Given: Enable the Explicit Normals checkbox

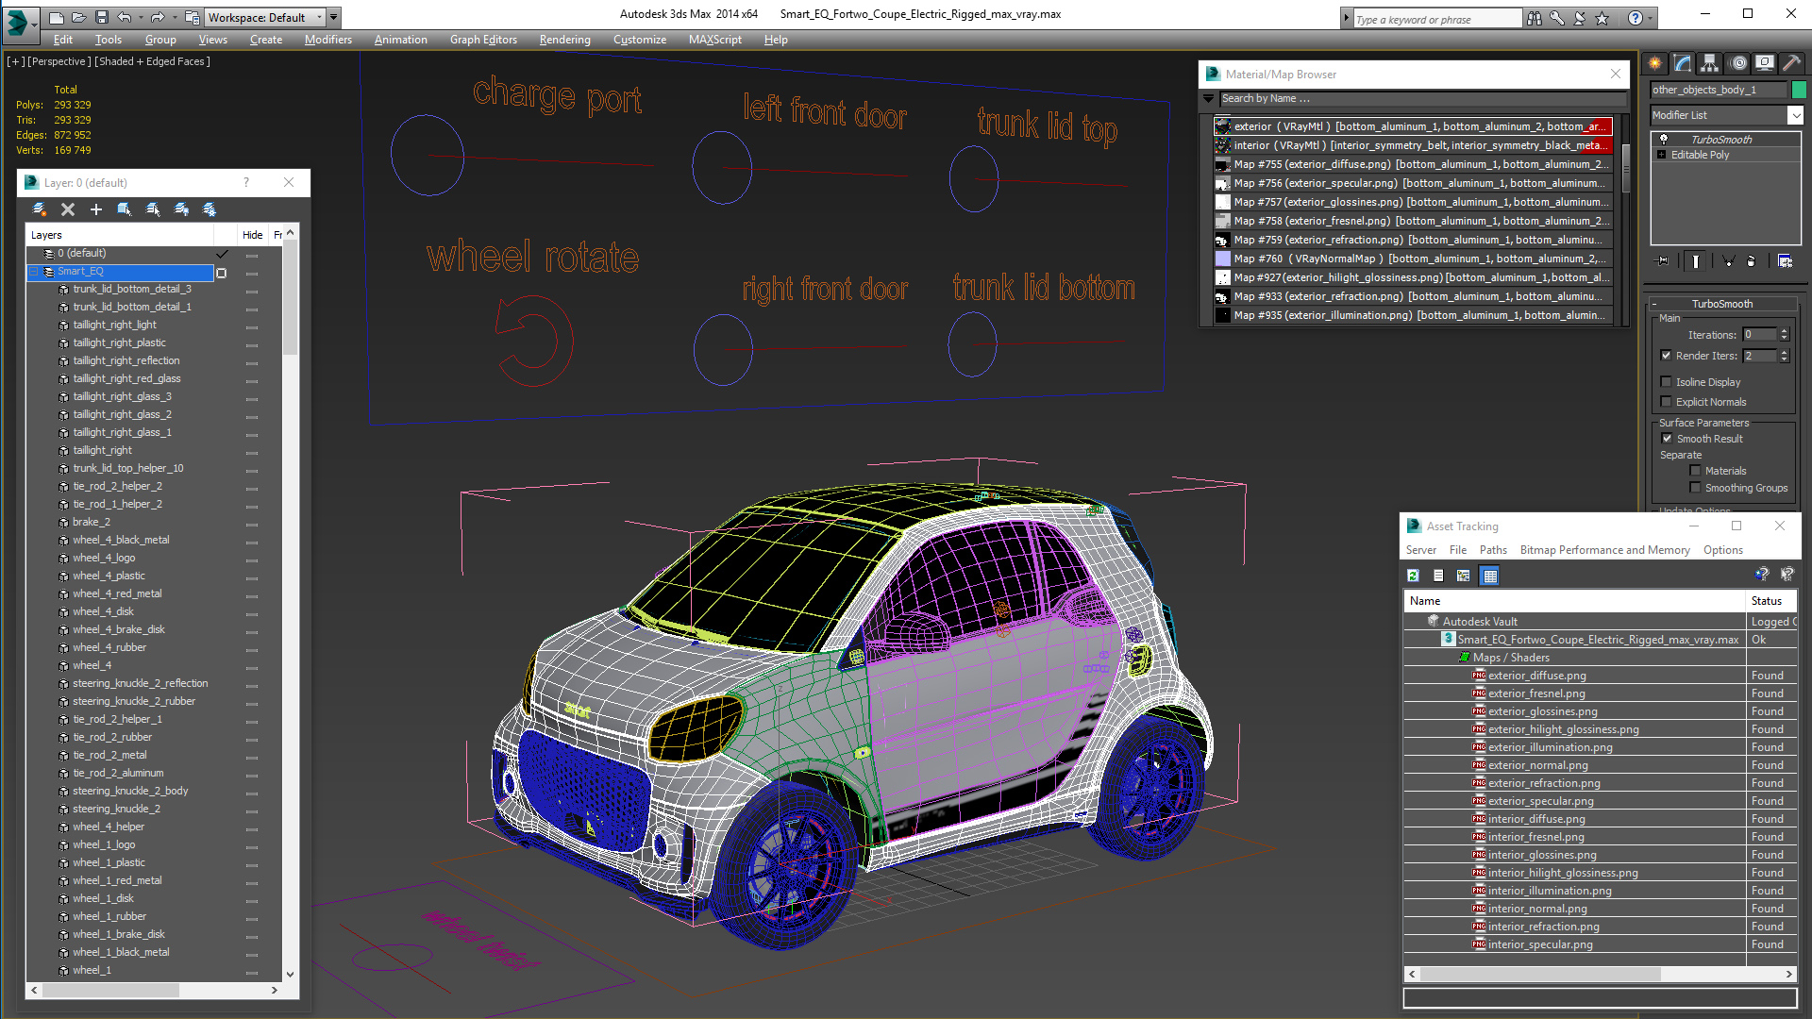Looking at the screenshot, I should coord(1667,402).
